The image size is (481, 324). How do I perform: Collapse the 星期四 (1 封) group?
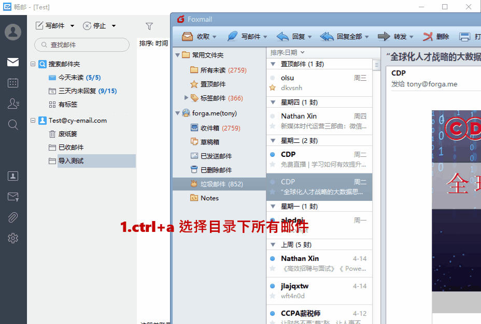tap(273, 102)
